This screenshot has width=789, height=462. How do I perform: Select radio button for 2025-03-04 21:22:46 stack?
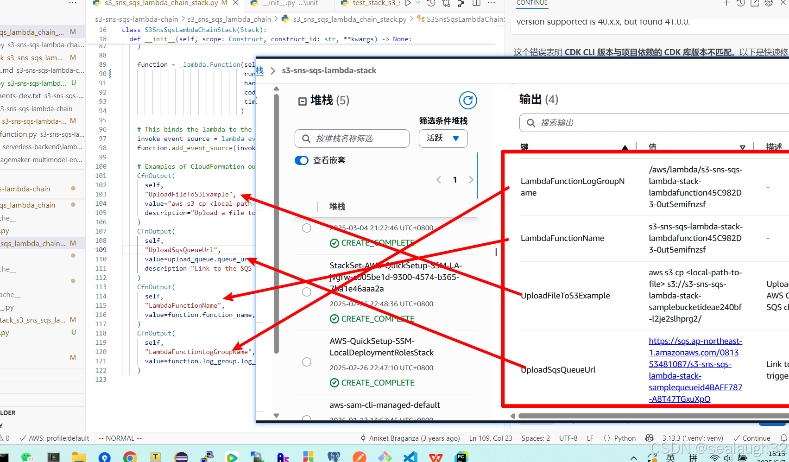[307, 228]
